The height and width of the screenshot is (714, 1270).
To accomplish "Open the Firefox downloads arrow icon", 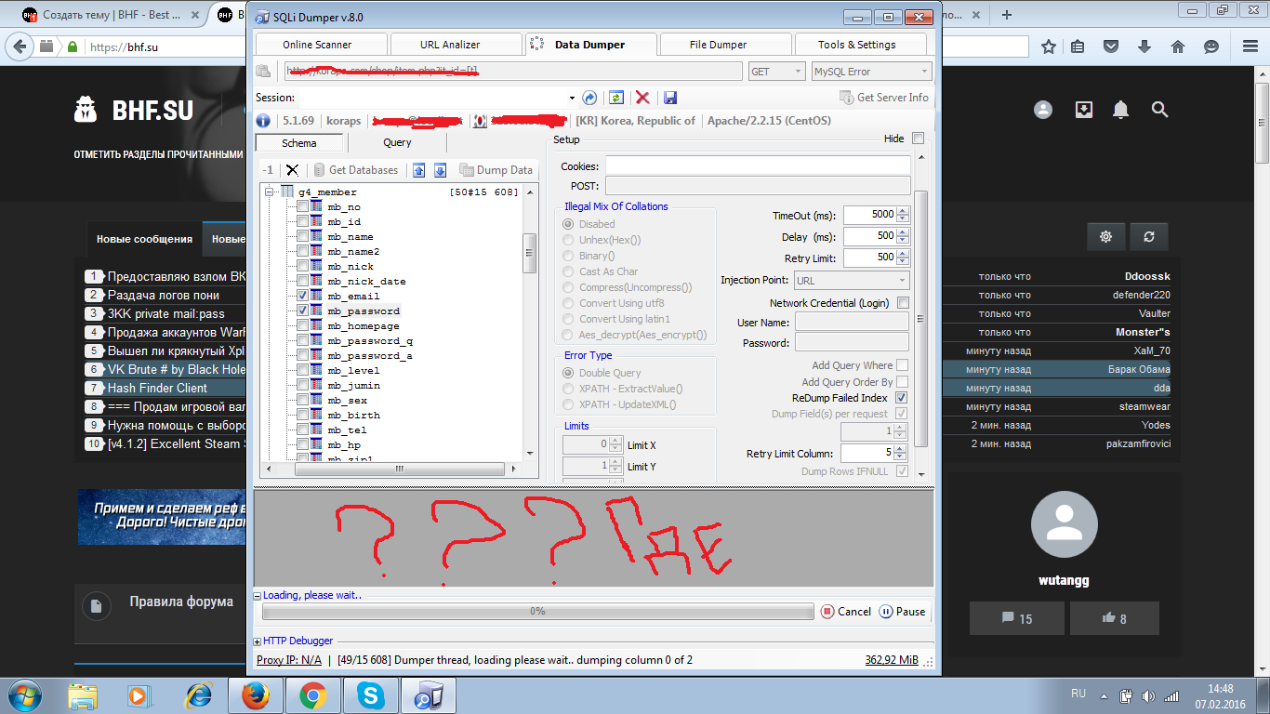I will (x=1144, y=46).
